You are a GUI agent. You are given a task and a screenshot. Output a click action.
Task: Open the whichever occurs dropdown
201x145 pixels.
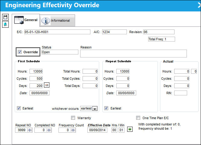[x=95, y=109]
